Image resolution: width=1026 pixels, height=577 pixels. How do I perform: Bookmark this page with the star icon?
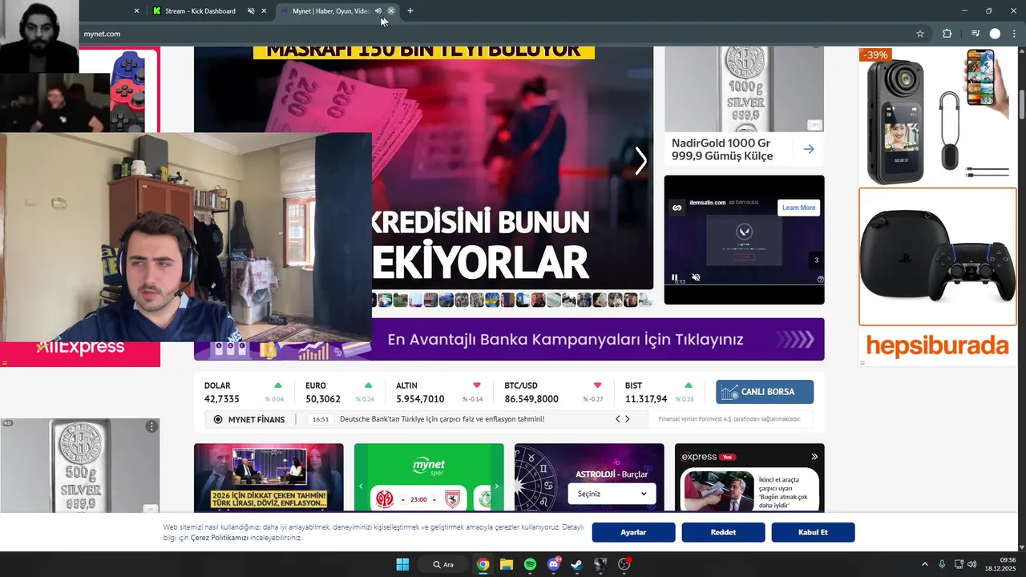click(920, 34)
